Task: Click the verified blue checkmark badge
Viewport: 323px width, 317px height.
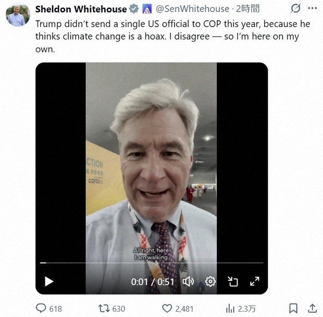Action: 134,9
